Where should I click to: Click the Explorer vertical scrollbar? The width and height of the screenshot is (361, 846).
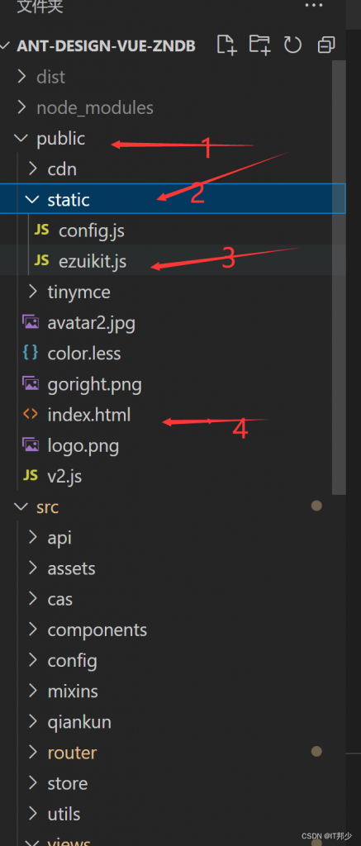(x=339, y=278)
